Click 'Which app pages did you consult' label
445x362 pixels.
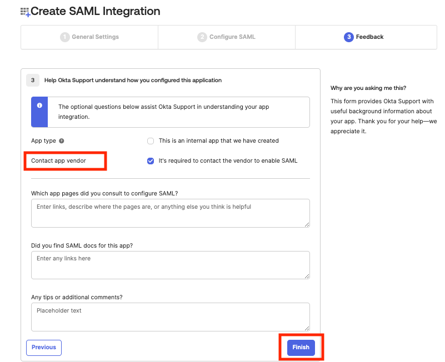point(104,193)
